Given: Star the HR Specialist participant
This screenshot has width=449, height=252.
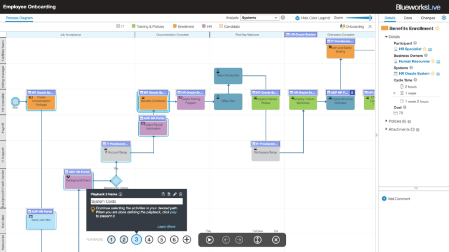Looking at the screenshot, I should (425, 49).
